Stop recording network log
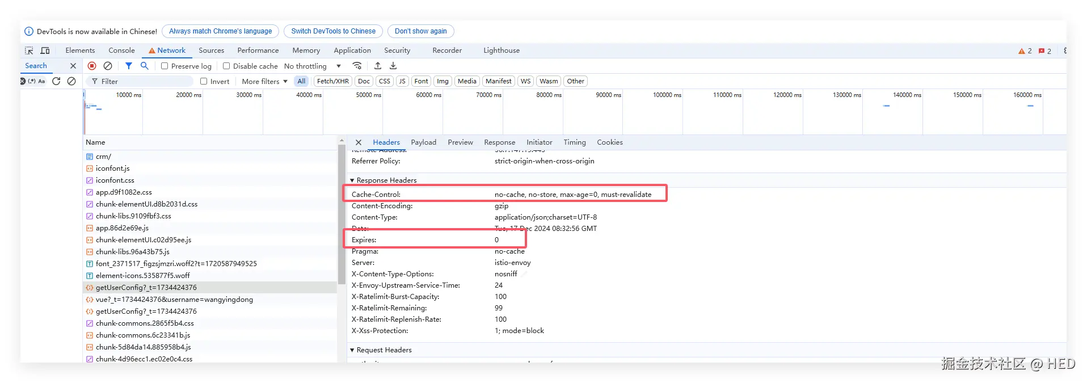Viewport: 1087px width, 383px height. click(92, 66)
